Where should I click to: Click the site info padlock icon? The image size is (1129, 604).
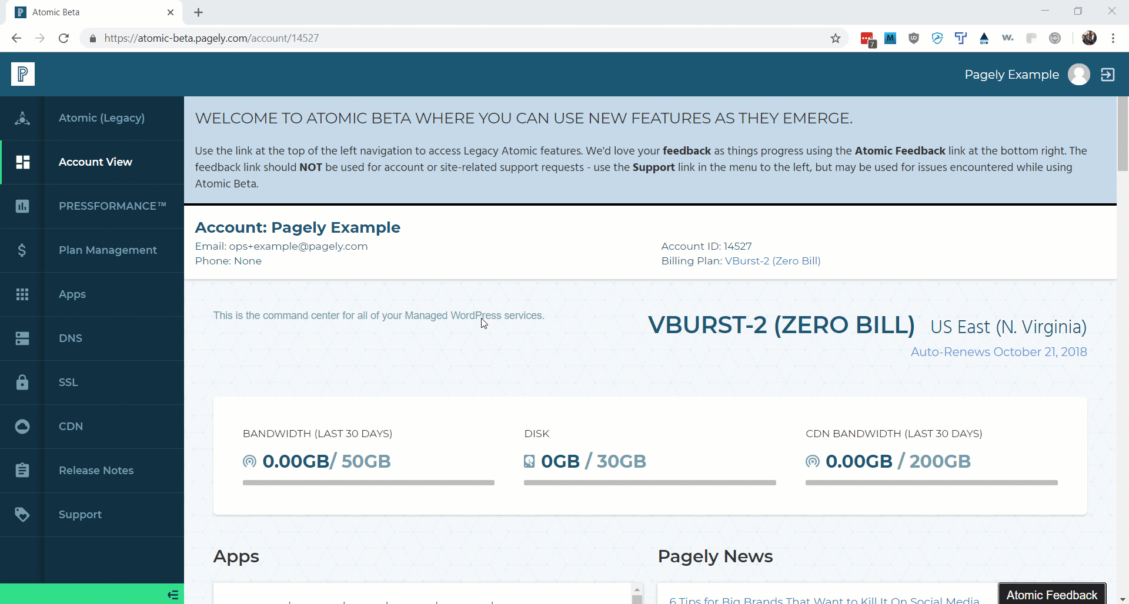[x=92, y=38]
